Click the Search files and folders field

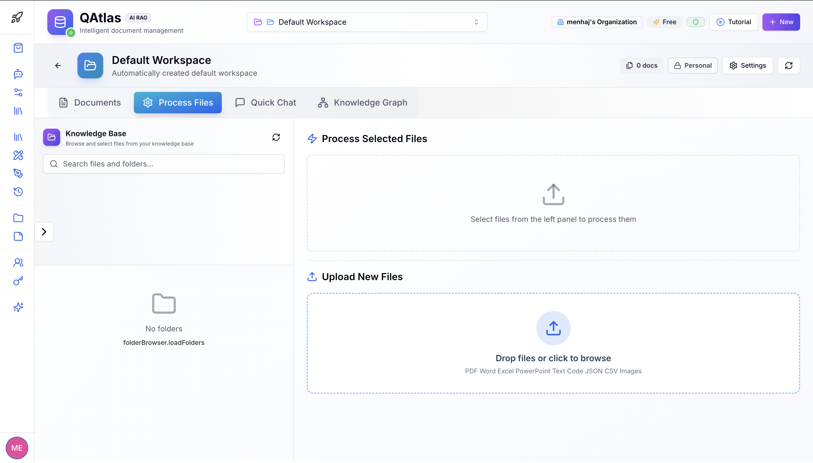coord(164,164)
